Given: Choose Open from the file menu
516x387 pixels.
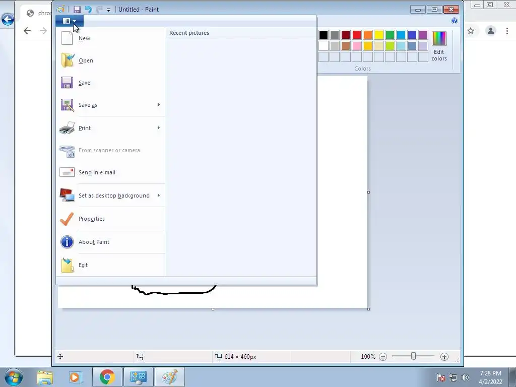Looking at the screenshot, I should coord(111,60).
